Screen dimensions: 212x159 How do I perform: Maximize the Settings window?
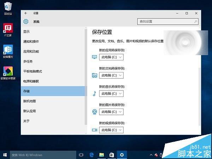click(187, 13)
